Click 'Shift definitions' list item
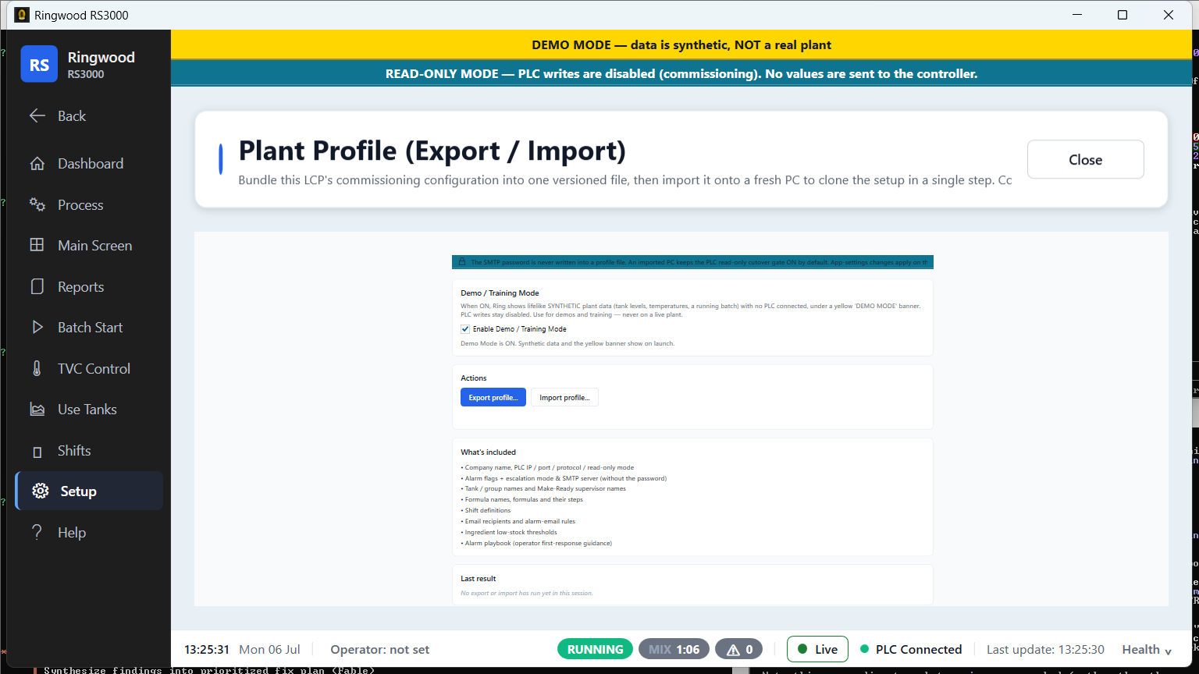Viewport: 1199px width, 674px height. pyautogui.click(x=486, y=510)
